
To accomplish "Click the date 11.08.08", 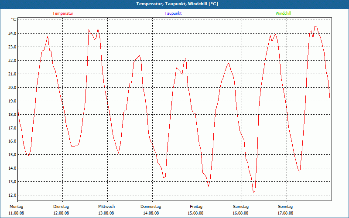I will (16, 213).
